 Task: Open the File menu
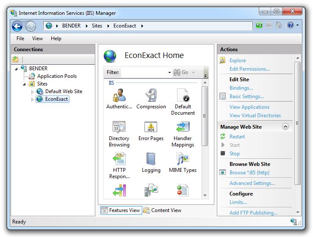point(20,39)
